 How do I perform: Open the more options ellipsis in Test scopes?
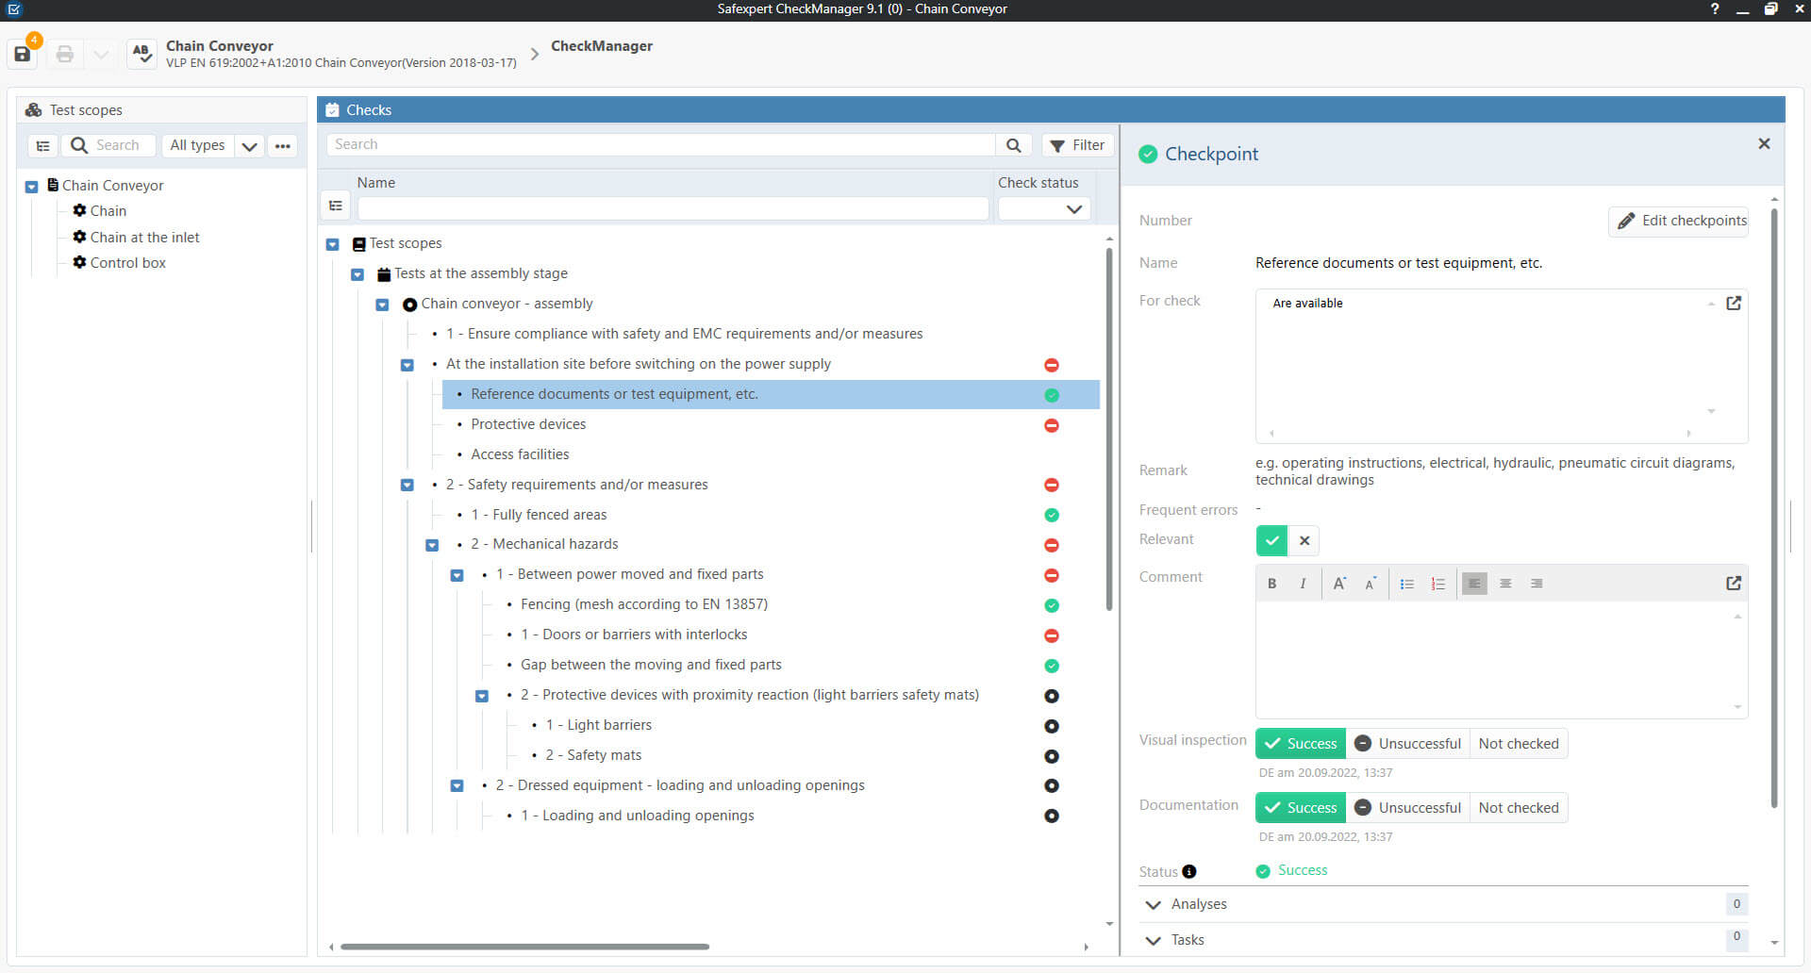point(282,146)
